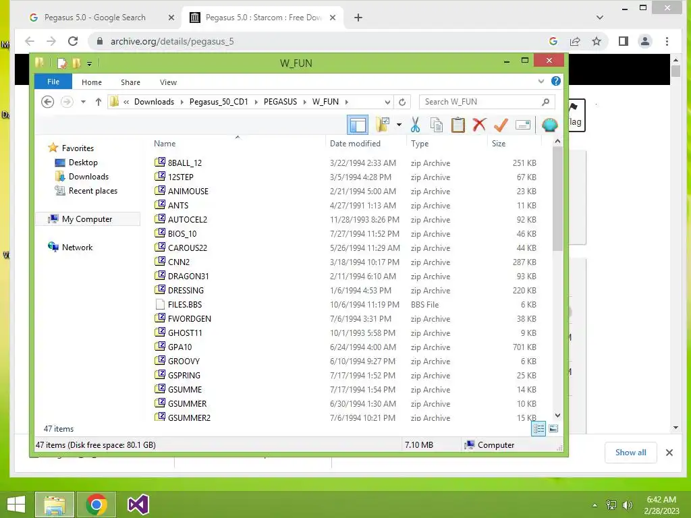Click Pegasus_50_CD1 in the address breadcrumb

click(x=219, y=102)
